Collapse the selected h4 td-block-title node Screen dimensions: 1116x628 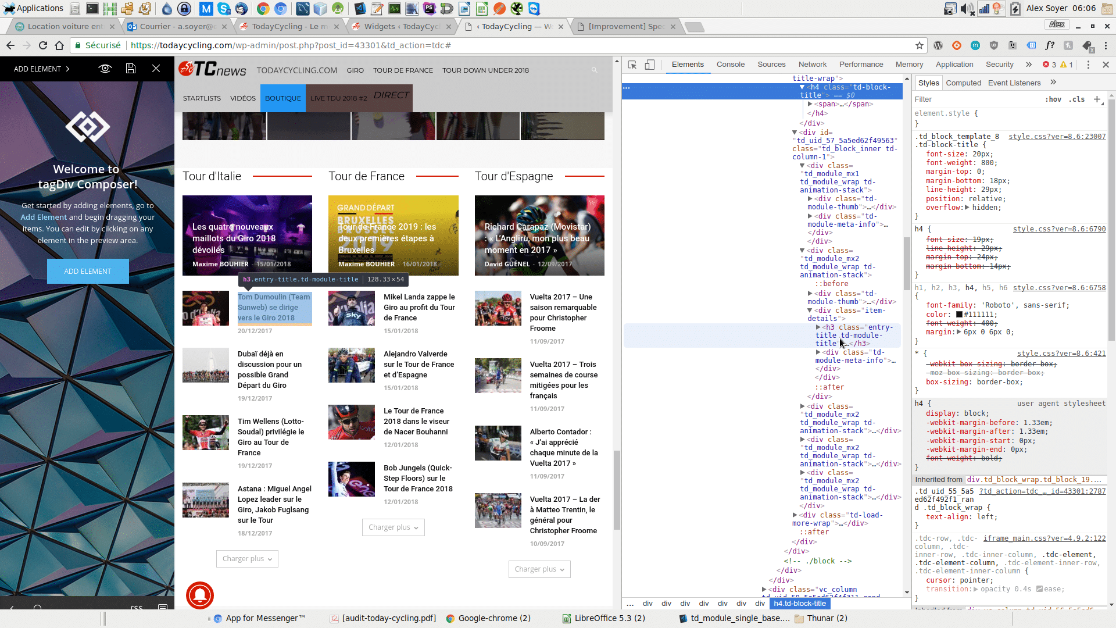pyautogui.click(x=802, y=87)
